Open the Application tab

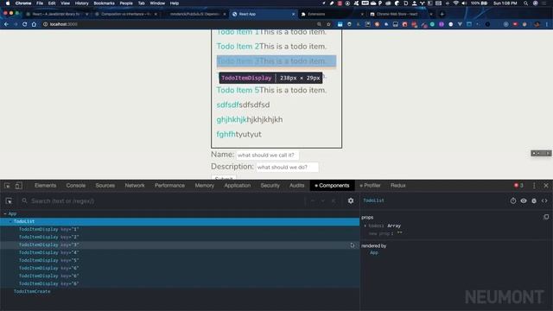(x=238, y=186)
